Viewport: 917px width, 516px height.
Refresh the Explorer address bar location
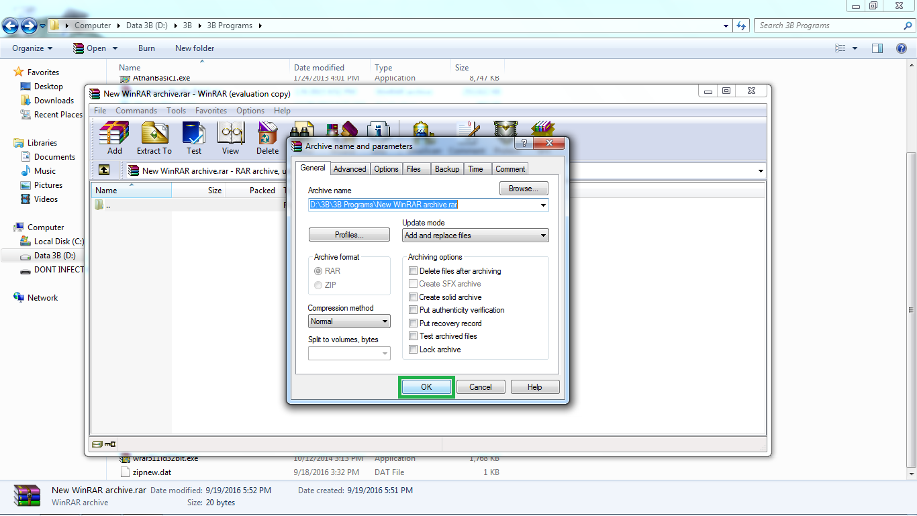[741, 25]
